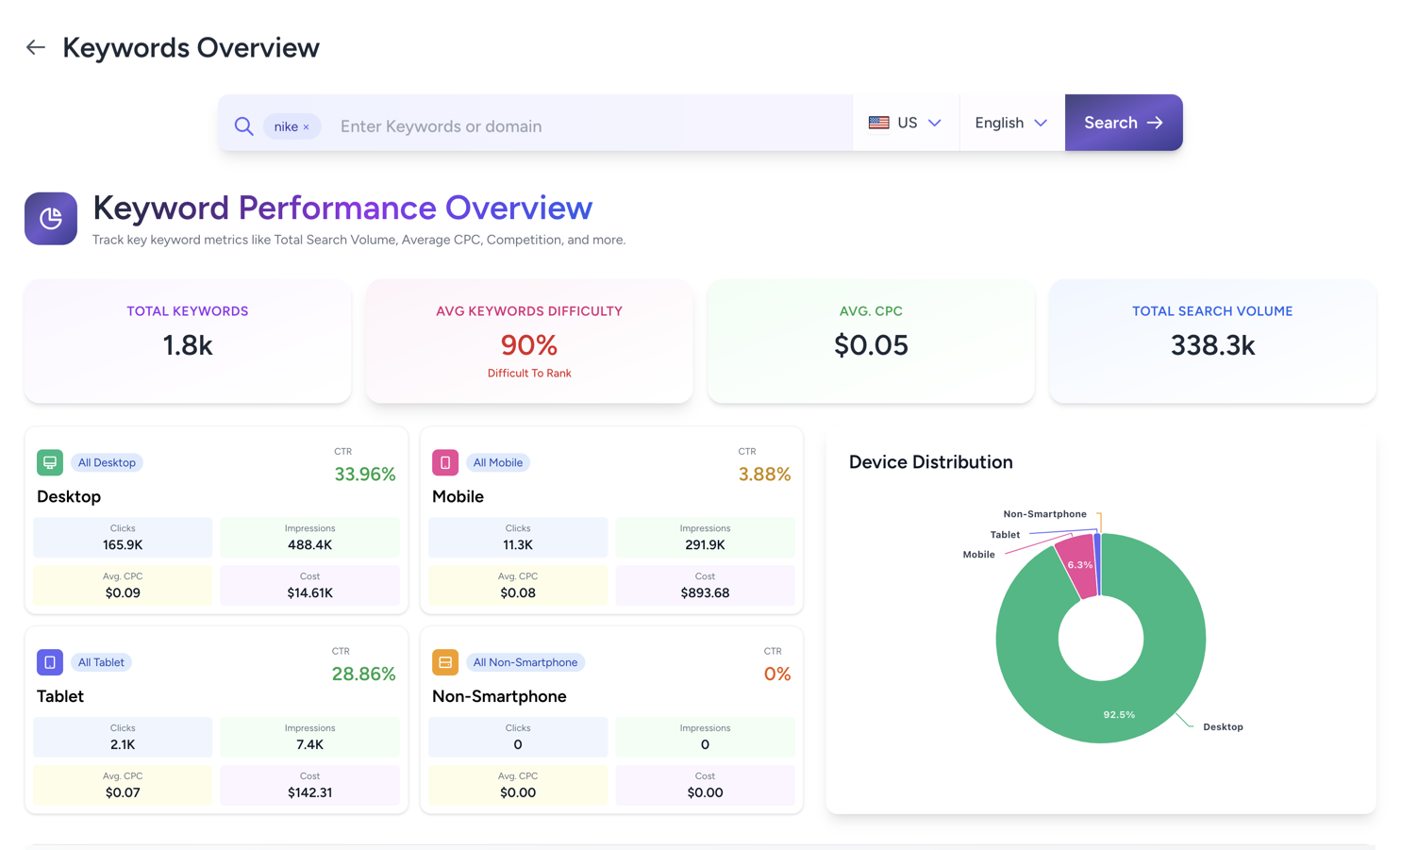Select the All Mobile badge
Image resolution: width=1401 pixels, height=850 pixels.
[x=497, y=462]
